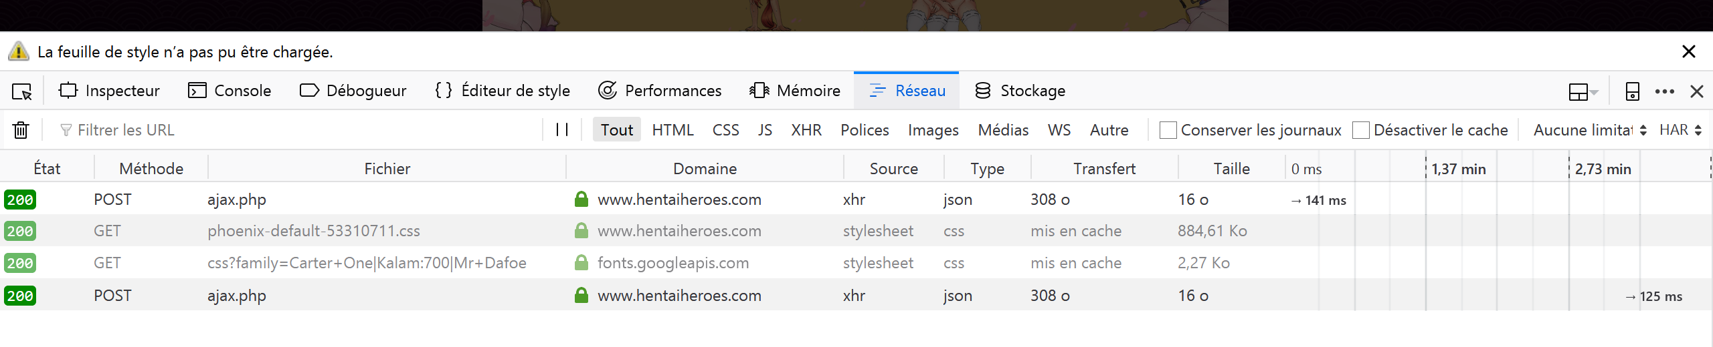Image resolution: width=1713 pixels, height=347 pixels.
Task: Open the devtools three-dot options menu
Action: click(1664, 91)
